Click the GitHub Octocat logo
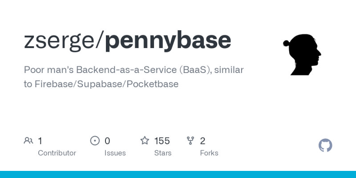Viewport: 356px width, 178px height. coord(325,146)
